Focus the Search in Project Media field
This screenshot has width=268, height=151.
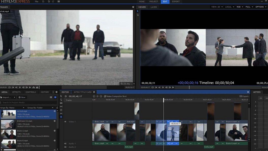point(28,103)
